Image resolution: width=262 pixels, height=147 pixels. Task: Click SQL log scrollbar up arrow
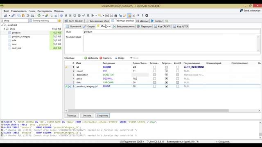pos(260,122)
